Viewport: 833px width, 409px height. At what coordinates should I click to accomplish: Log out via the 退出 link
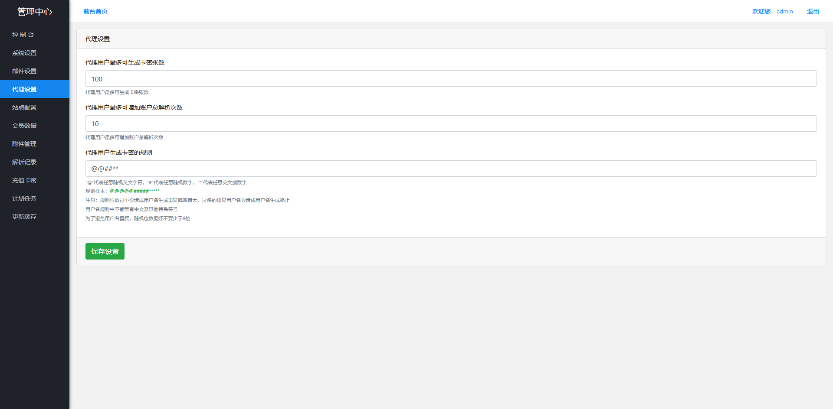(x=813, y=11)
